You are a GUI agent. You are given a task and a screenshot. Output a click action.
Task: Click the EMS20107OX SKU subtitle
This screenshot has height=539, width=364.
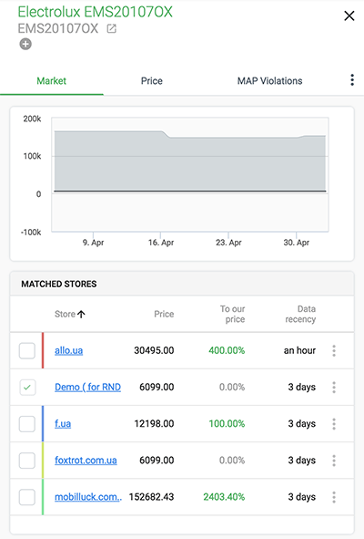coord(58,28)
